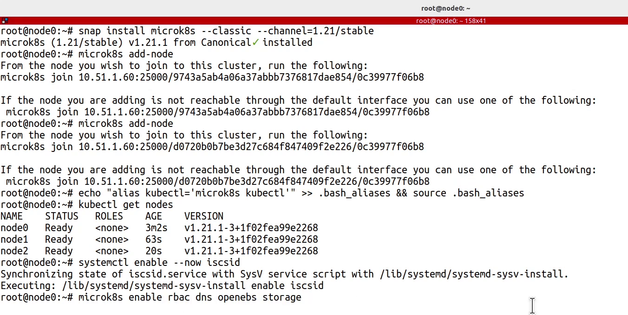Click the red terminal titlebar labeled 158x41
This screenshot has height=315, width=628.
[x=314, y=20]
